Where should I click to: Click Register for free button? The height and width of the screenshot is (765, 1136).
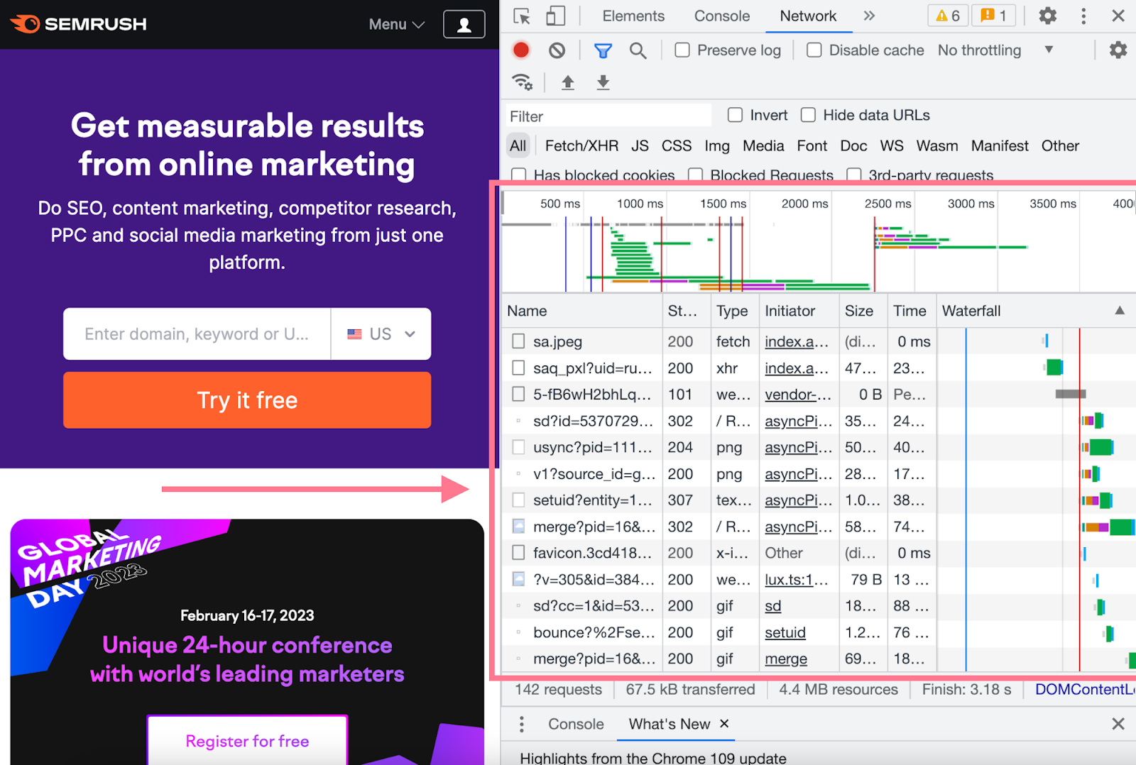247,740
